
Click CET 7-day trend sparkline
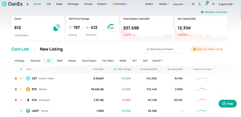(x=202, y=78)
